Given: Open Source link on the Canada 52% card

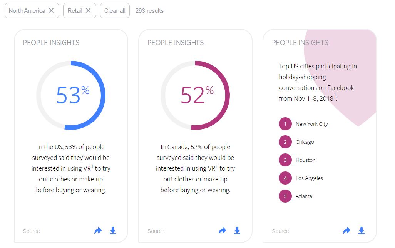Looking at the screenshot, I should point(156,231).
